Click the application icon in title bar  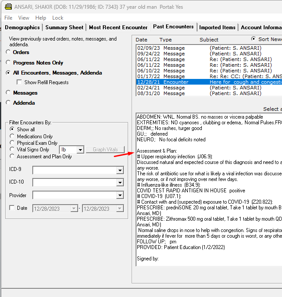point(7,7)
